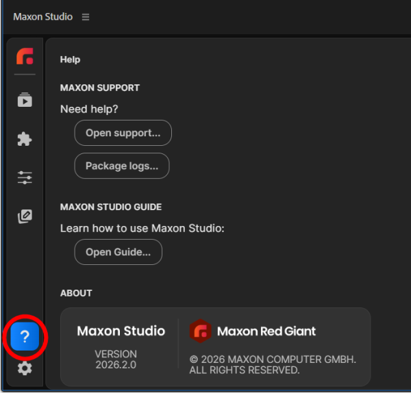Screen dimensions: 411x393
Task: Click the VERSION 2026.2.0 text
Action: 116,359
